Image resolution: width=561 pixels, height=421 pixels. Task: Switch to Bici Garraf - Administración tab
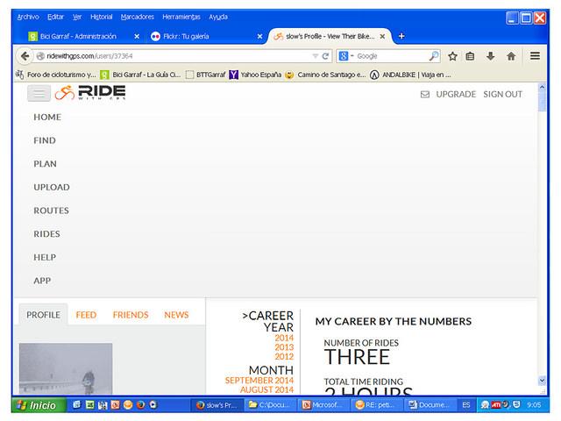79,36
